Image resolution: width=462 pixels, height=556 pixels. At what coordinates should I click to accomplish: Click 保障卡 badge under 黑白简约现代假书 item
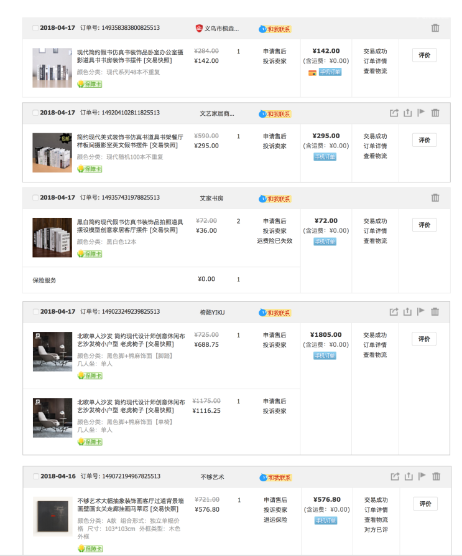coord(90,253)
